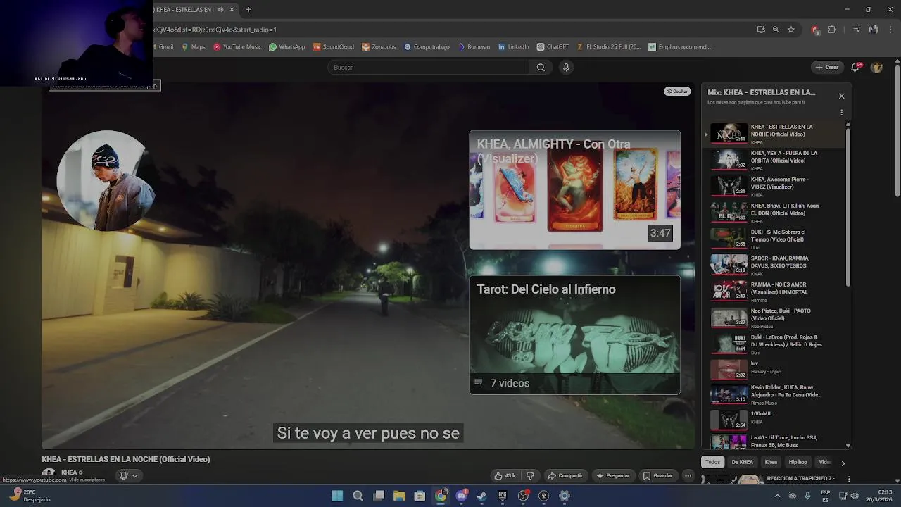Viewport: 901px width, 507px height.
Task: Click the install app icon in address bar
Action: pyautogui.click(x=761, y=30)
